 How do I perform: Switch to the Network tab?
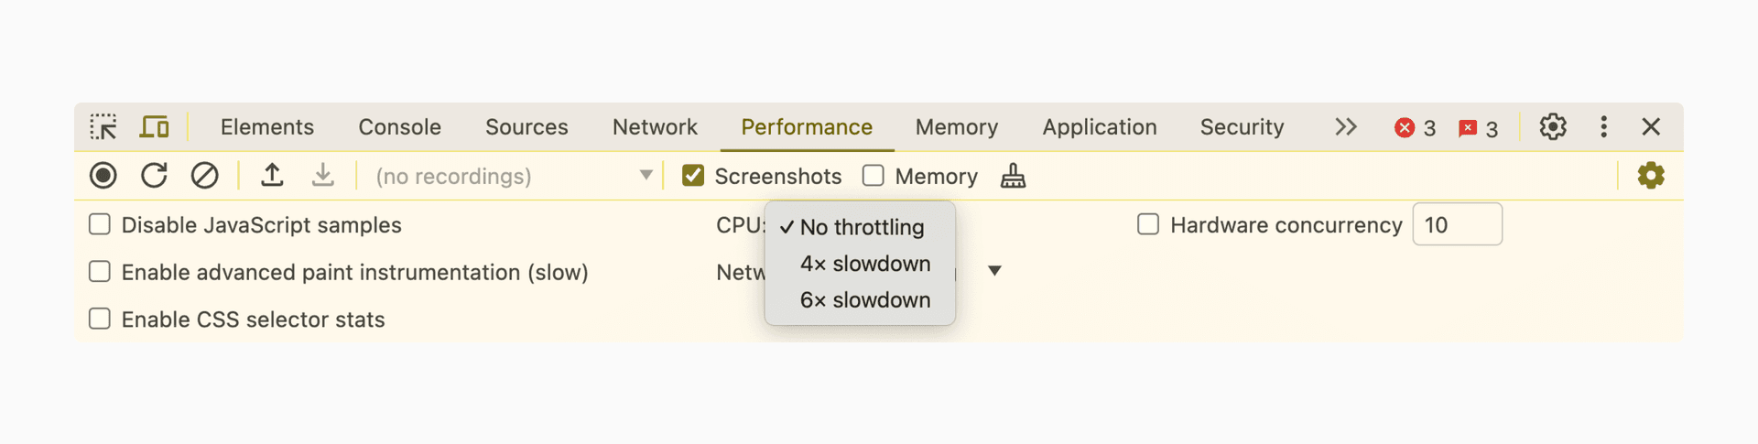click(x=655, y=127)
